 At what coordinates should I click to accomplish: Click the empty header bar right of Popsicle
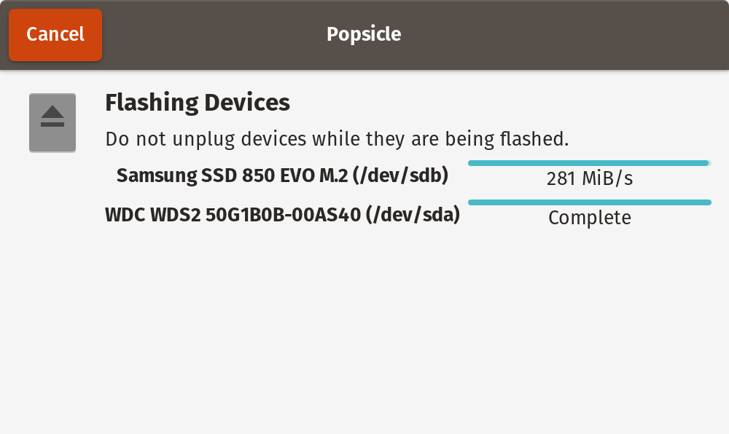(569, 34)
